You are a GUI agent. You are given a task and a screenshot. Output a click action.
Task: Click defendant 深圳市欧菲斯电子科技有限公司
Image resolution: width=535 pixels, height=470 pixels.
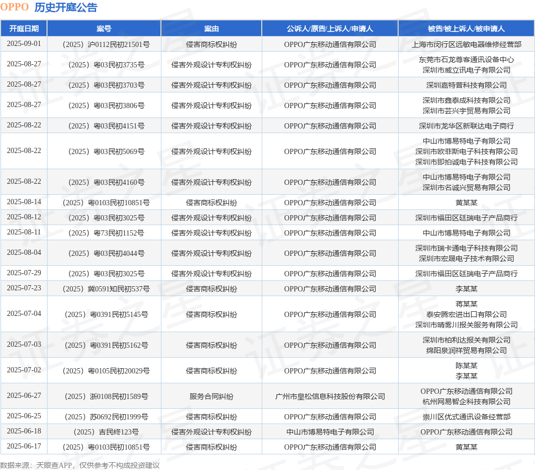[x=467, y=151]
